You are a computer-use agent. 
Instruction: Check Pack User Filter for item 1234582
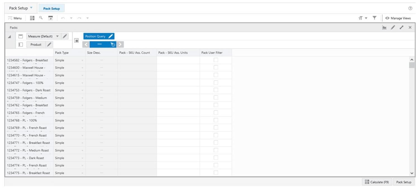tap(216, 60)
